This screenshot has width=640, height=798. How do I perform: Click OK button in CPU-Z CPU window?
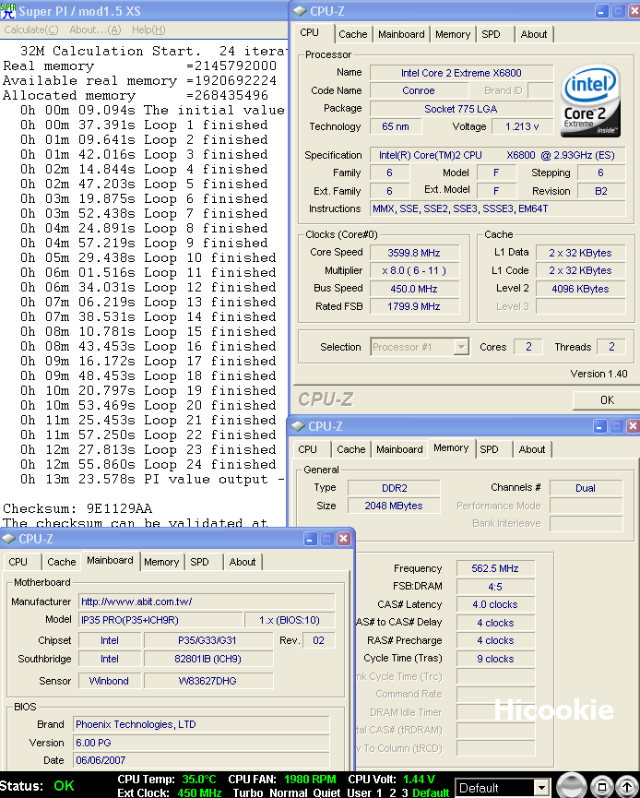[x=607, y=400]
